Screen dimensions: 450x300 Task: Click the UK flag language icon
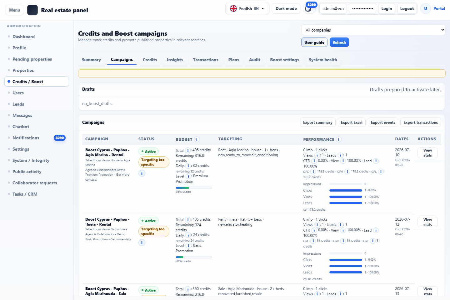pos(233,8)
